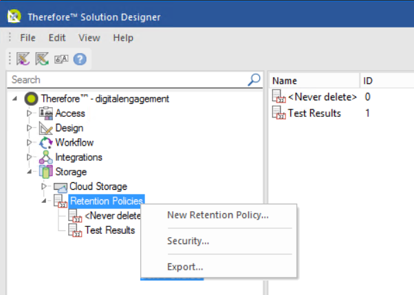The height and width of the screenshot is (295, 414).
Task: Select <Never delete> label in the tree
Action: 113,216
